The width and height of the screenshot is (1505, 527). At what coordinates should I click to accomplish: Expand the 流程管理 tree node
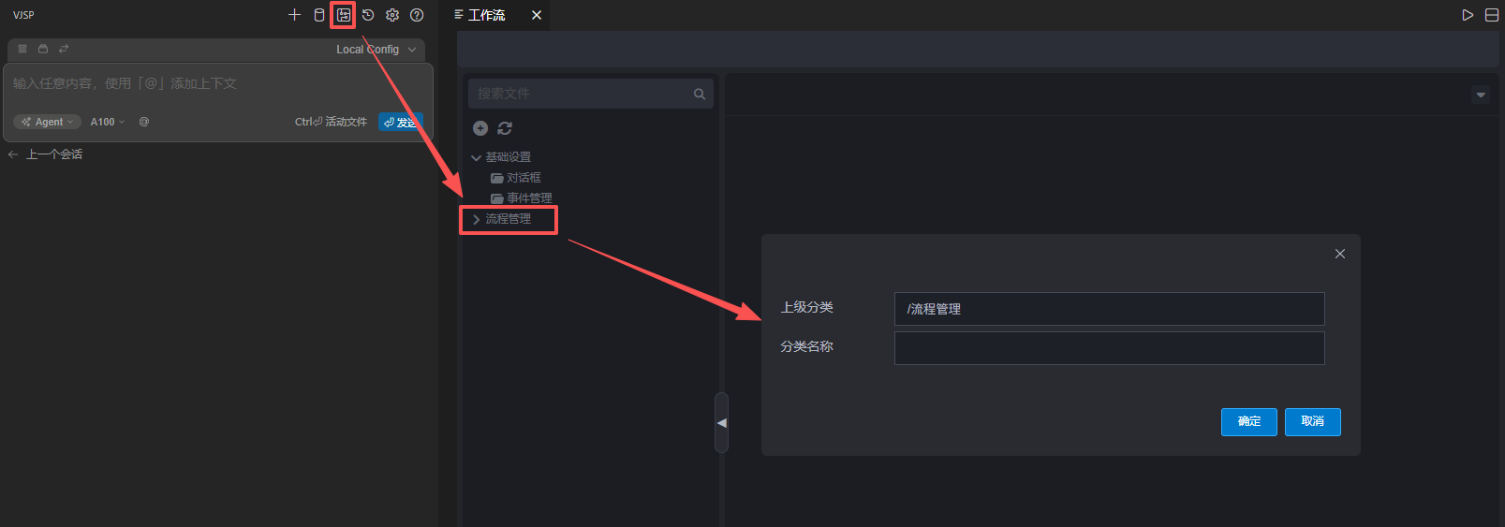click(x=477, y=219)
